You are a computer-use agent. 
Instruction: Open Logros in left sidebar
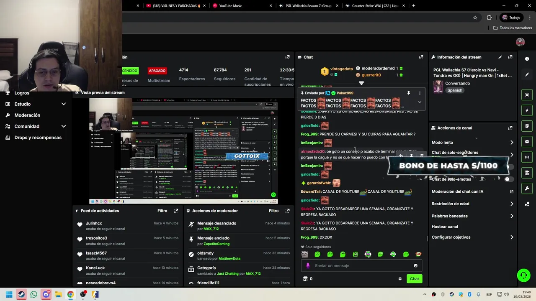tap(22, 93)
